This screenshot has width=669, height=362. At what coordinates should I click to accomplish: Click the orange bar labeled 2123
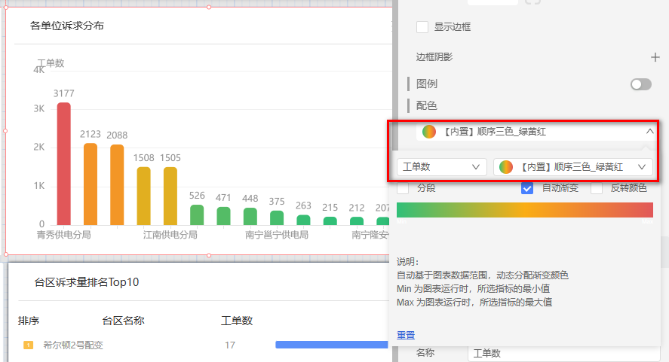[91, 184]
